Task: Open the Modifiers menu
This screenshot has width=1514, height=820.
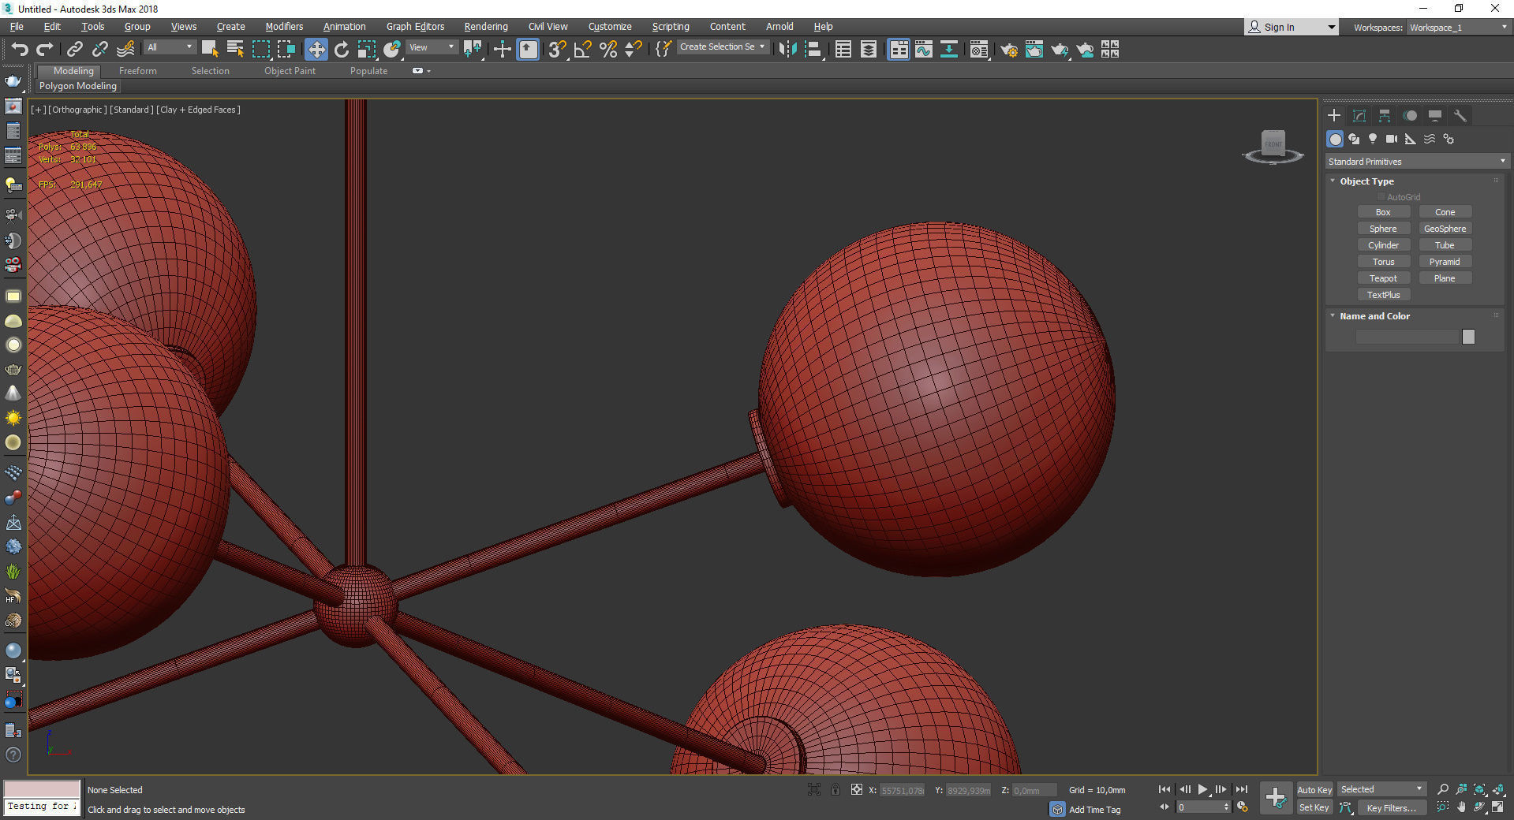Action: tap(284, 27)
